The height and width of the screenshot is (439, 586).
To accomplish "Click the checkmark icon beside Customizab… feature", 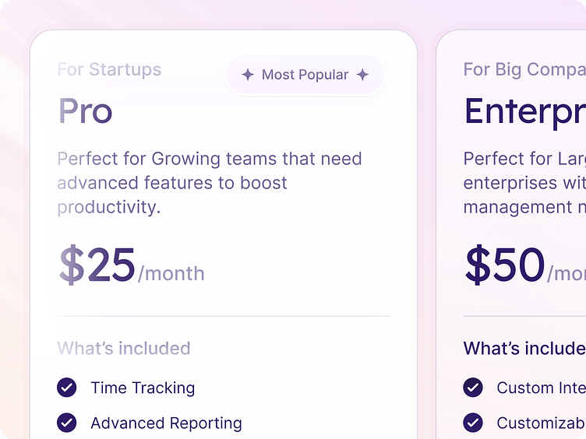I will click(473, 423).
